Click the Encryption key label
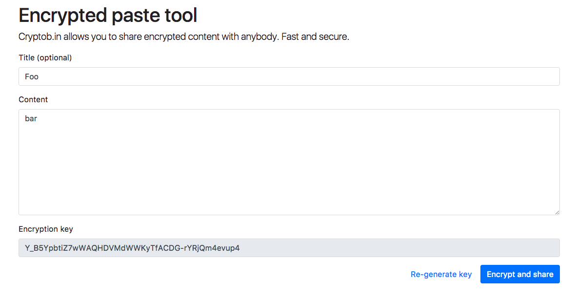This screenshot has width=576, height=297. click(45, 229)
